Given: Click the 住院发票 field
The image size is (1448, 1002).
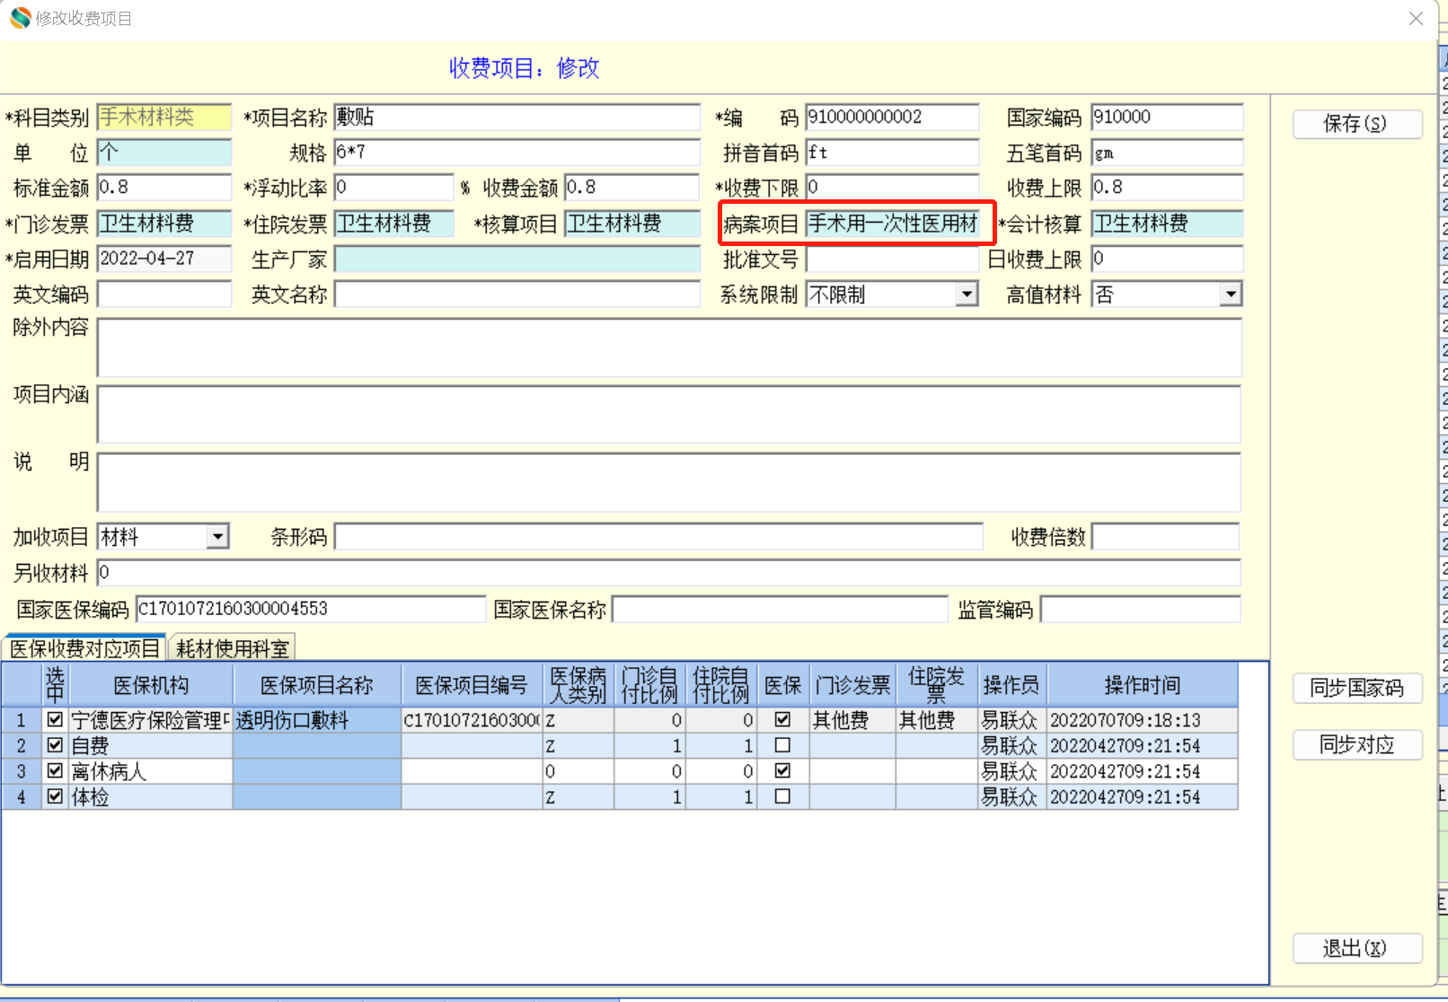Looking at the screenshot, I should click(x=394, y=224).
